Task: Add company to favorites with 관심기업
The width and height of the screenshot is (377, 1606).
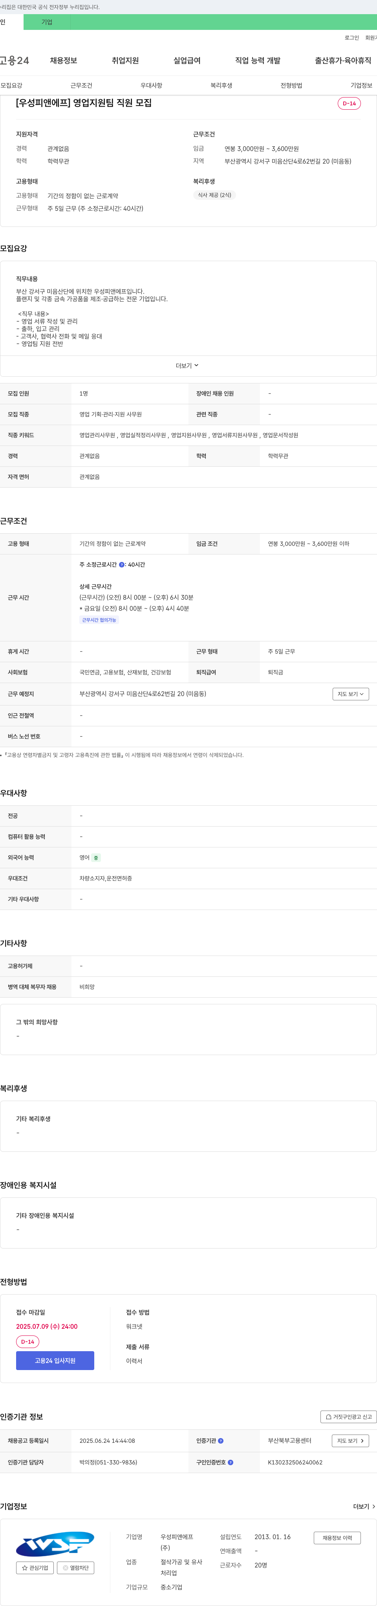Action: [x=35, y=1567]
